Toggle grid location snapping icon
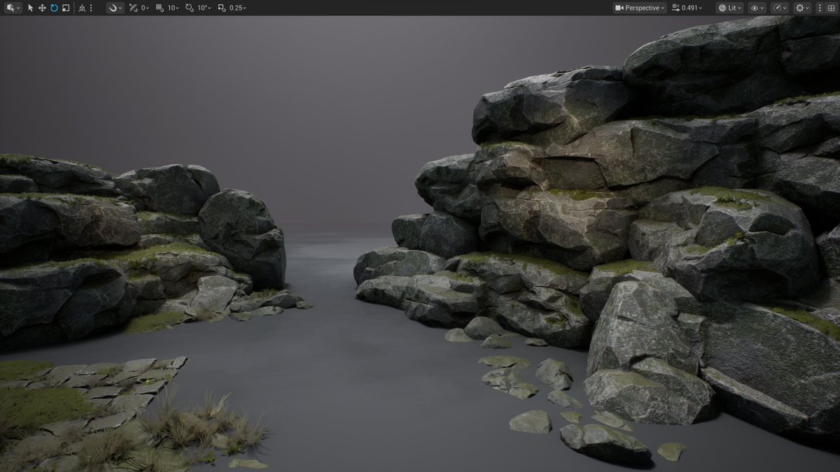This screenshot has height=472, width=840. pyautogui.click(x=160, y=8)
